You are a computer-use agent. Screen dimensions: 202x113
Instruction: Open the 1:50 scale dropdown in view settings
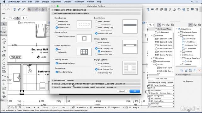click(x=161, y=88)
